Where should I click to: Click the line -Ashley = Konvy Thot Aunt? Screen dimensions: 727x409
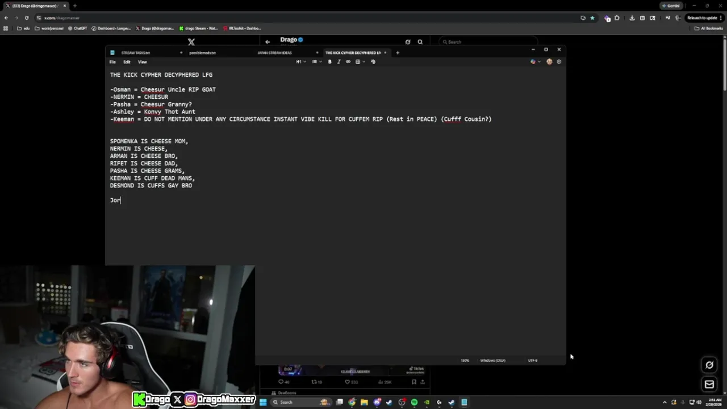pyautogui.click(x=153, y=112)
